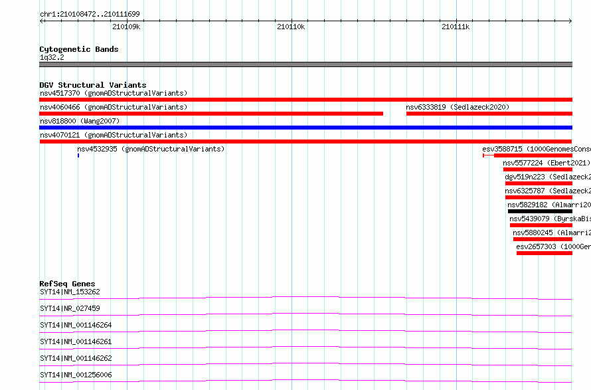Click the red bar under nsv5880245

click(x=543, y=239)
